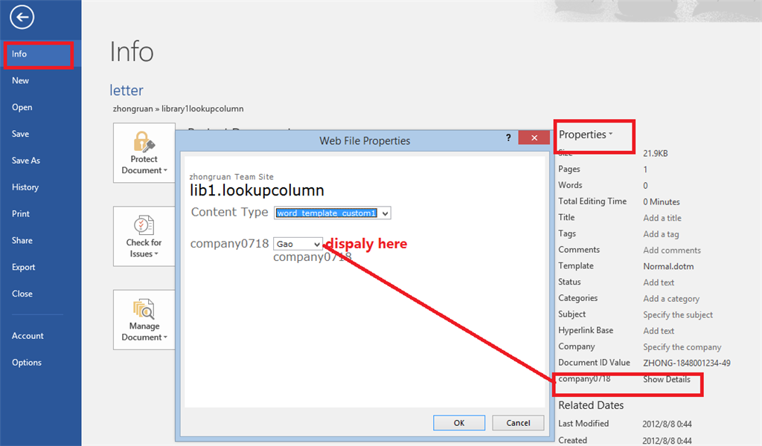
Task: Click Add text next to Hyperlink Base
Action: tap(659, 331)
